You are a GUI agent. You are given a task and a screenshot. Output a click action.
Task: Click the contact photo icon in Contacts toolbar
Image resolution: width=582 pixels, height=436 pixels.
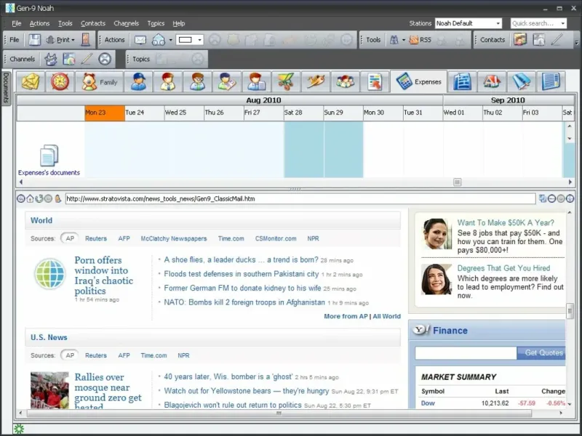(x=520, y=40)
